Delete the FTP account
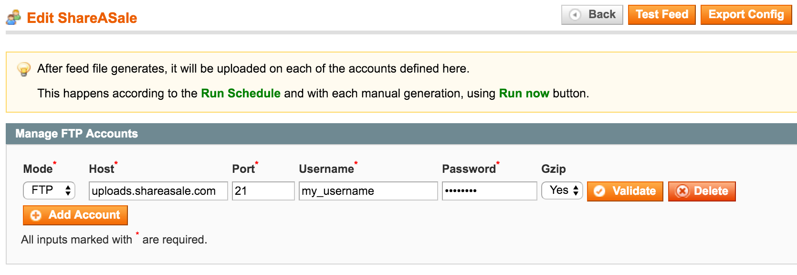Screen dimensions: 797x275 tap(702, 191)
